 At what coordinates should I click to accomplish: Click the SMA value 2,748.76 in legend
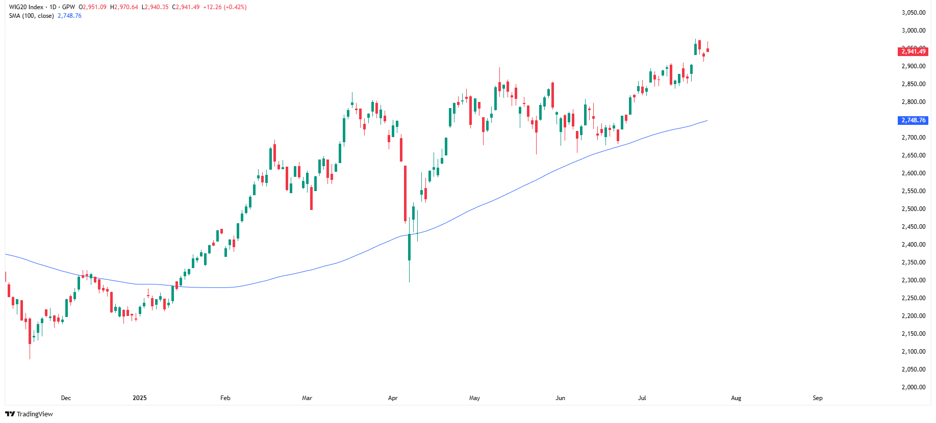pyautogui.click(x=70, y=16)
